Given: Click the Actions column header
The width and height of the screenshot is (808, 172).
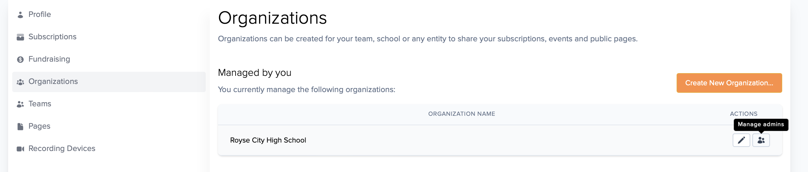Looking at the screenshot, I should coord(743,114).
